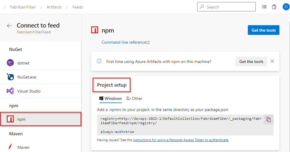Click the gray Get the tools banner button
The image size is (290, 152).
[251, 62]
